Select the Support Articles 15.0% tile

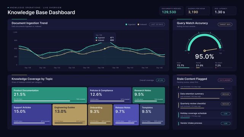pyautogui.click(x=32, y=115)
